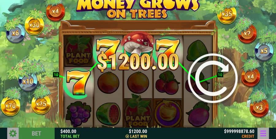Click the BET button
Image resolution: width=276 pixels, height=139 pixels.
click(x=36, y=134)
